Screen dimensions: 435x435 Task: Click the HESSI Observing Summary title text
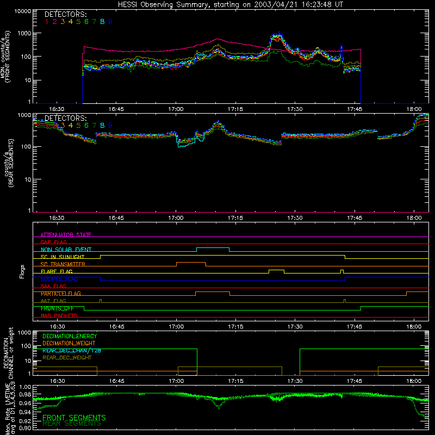click(x=231, y=4)
